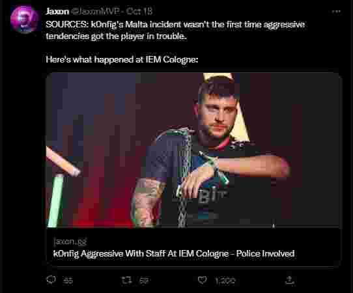Click the jaxon.gg domain label

click(70, 242)
